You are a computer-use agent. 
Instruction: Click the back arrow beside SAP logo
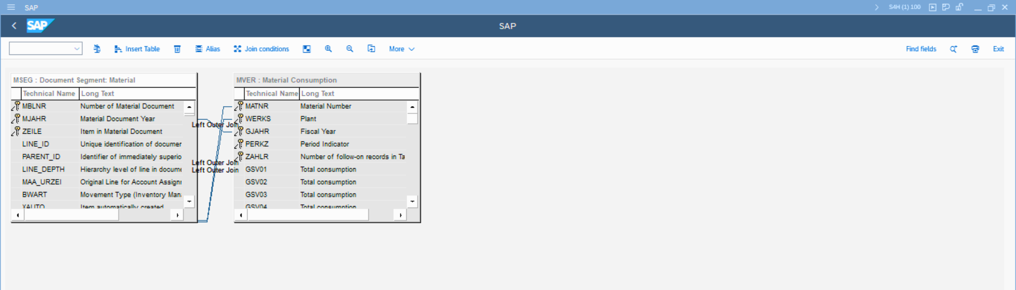(14, 26)
